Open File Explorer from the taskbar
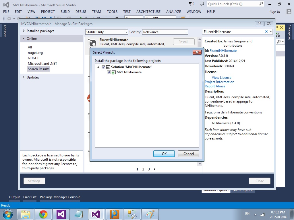Image resolution: width=294 pixels, height=220 pixels. (x=26, y=214)
